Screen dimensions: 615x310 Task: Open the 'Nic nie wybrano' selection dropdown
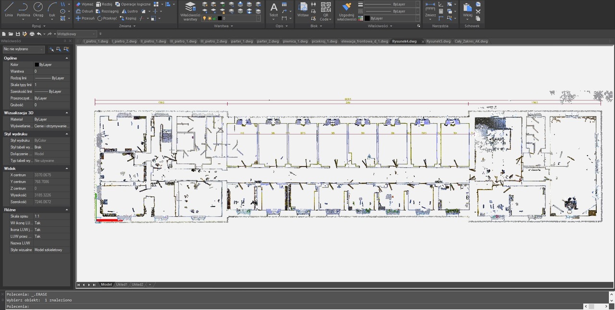(x=24, y=49)
